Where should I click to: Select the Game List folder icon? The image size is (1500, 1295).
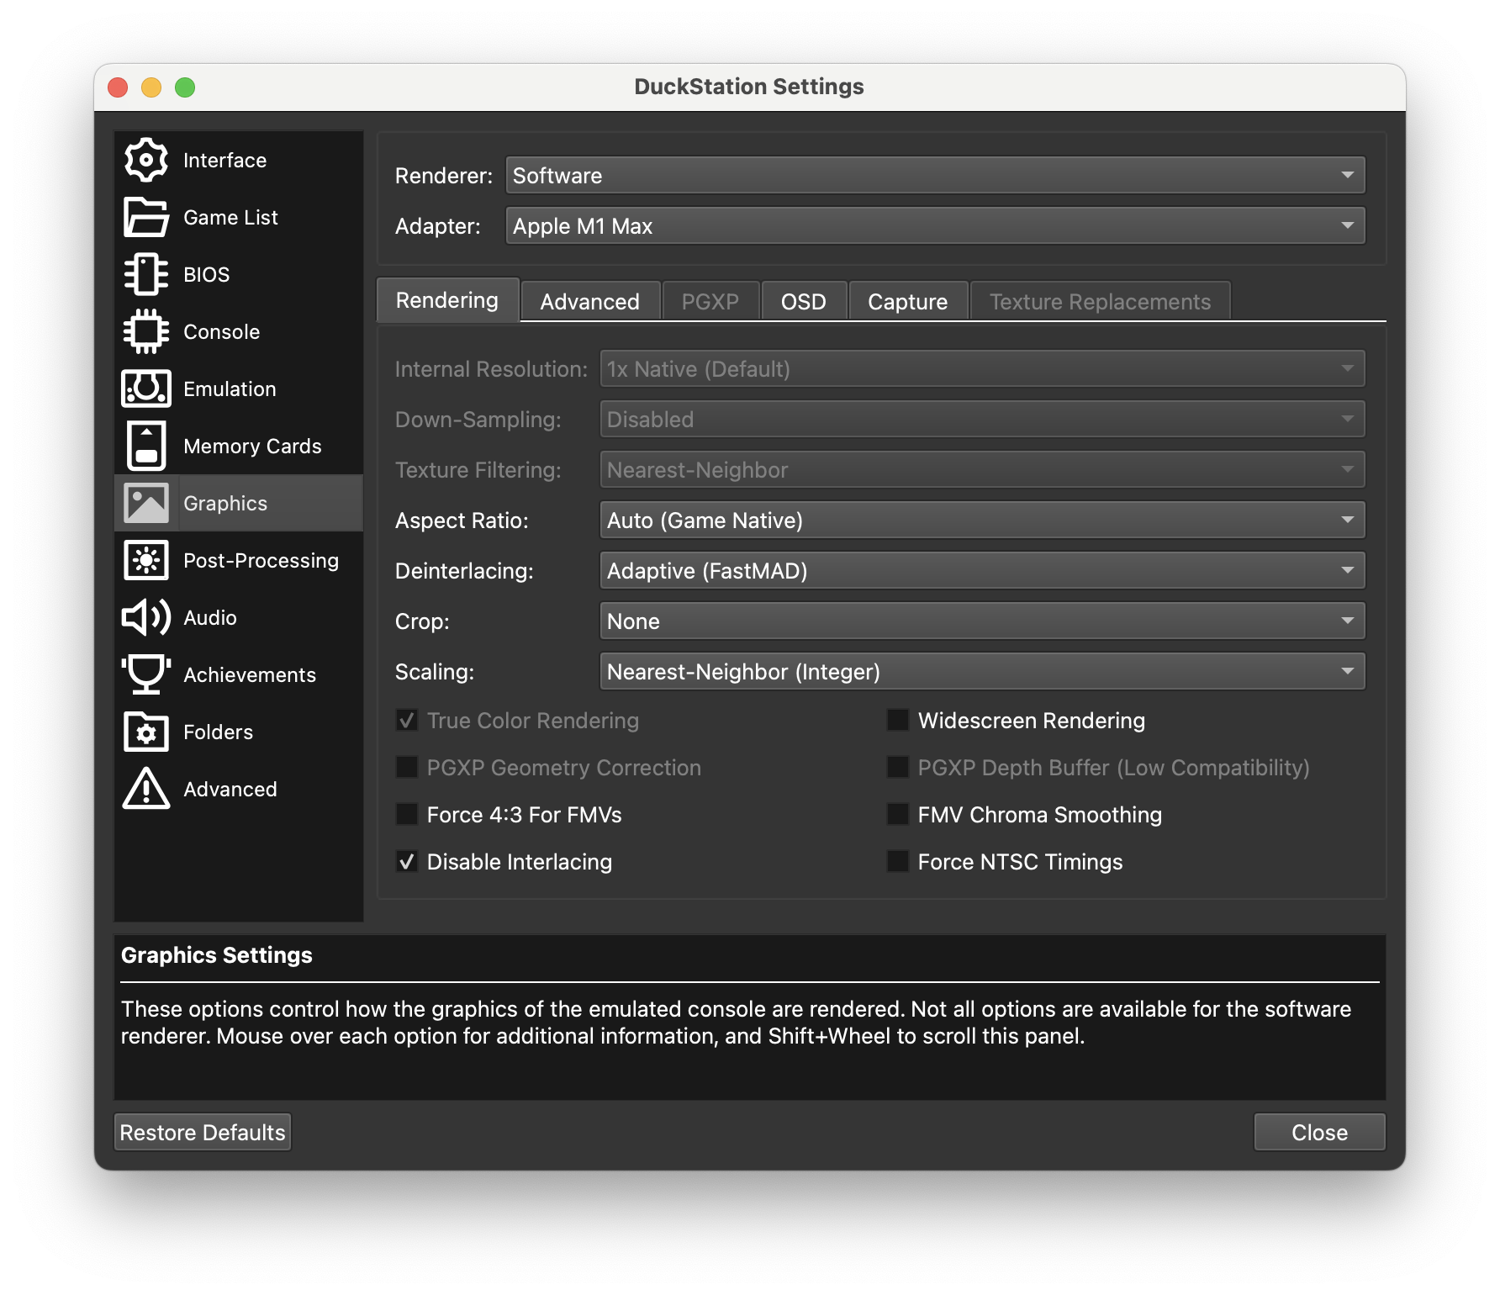click(x=146, y=217)
